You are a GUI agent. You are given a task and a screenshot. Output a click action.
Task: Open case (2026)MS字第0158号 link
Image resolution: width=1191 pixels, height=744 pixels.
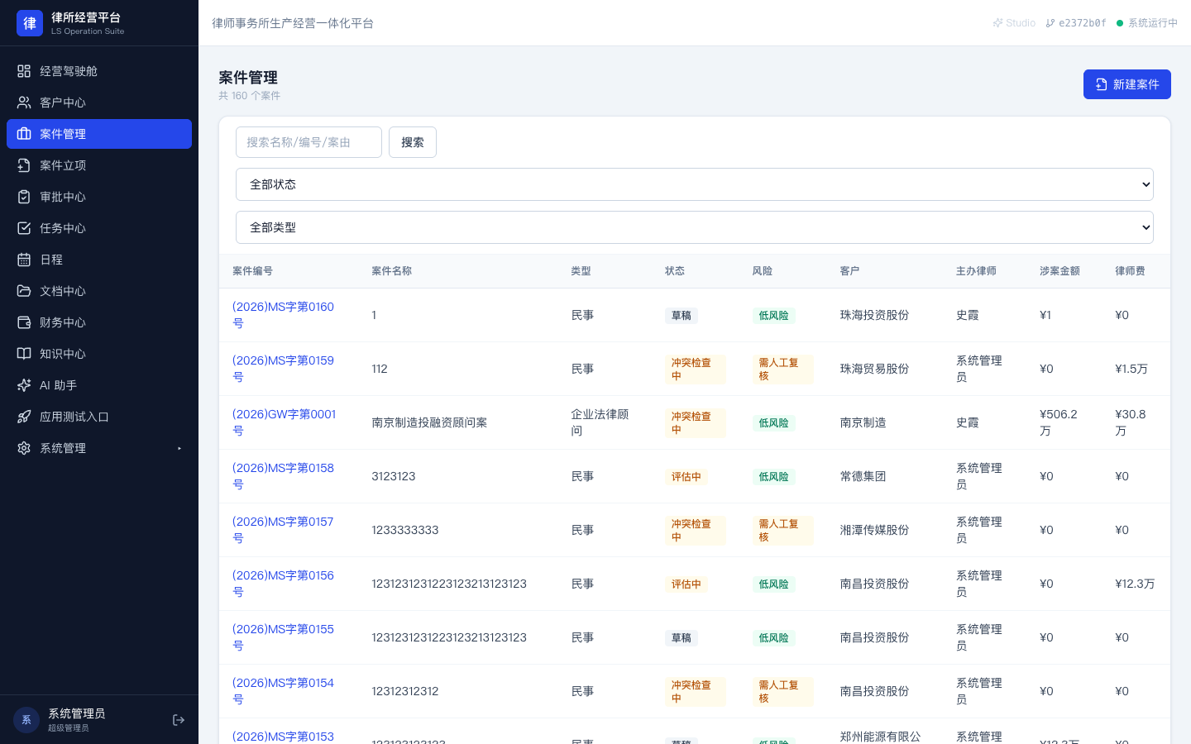point(283,476)
